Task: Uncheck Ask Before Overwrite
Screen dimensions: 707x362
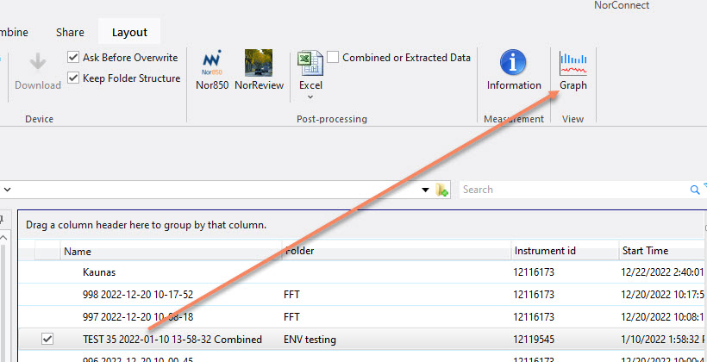Action: (x=74, y=58)
